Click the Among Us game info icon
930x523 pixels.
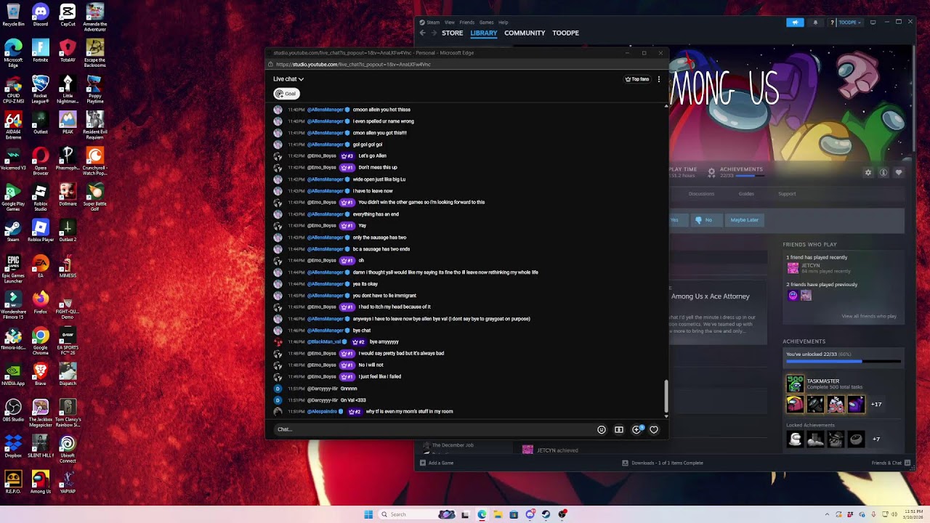[x=883, y=173]
